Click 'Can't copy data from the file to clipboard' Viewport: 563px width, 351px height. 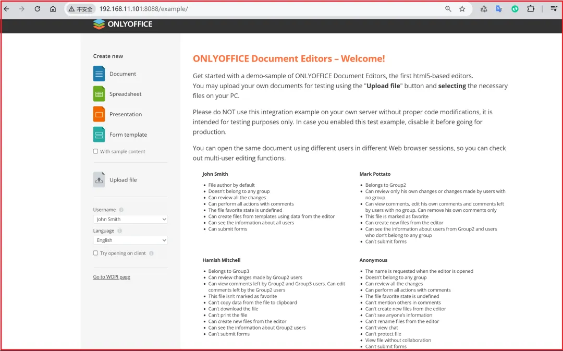pos(253,302)
